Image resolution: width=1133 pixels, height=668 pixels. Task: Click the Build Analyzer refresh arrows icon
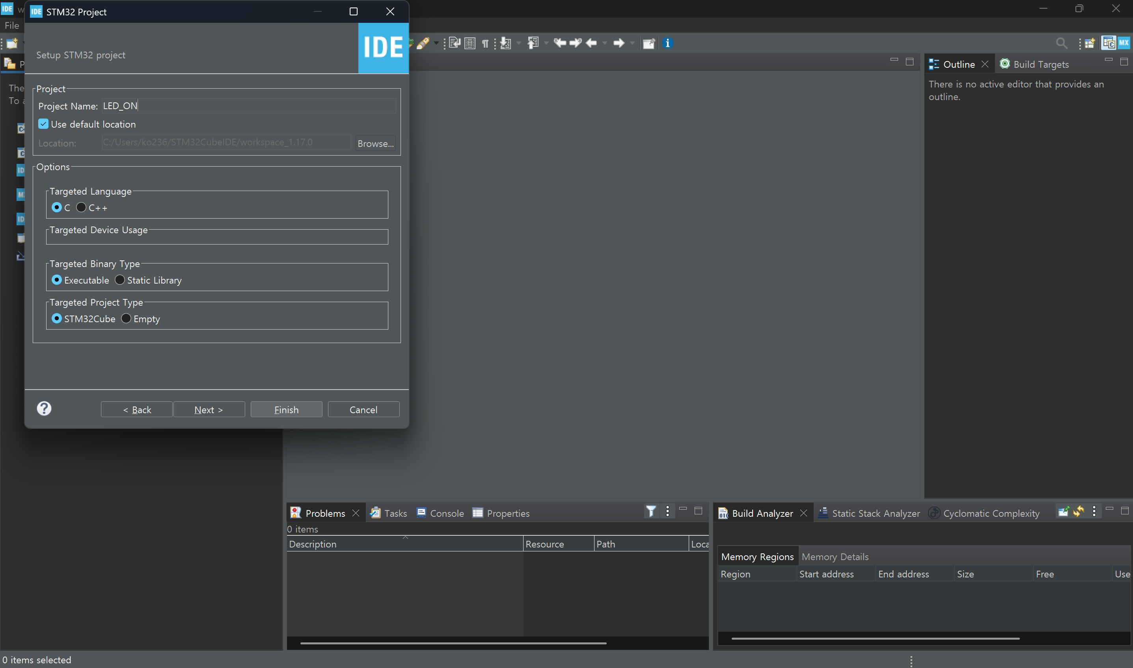[1079, 511]
